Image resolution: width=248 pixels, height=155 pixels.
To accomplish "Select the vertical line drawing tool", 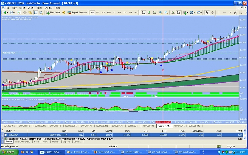I will point(219,13).
